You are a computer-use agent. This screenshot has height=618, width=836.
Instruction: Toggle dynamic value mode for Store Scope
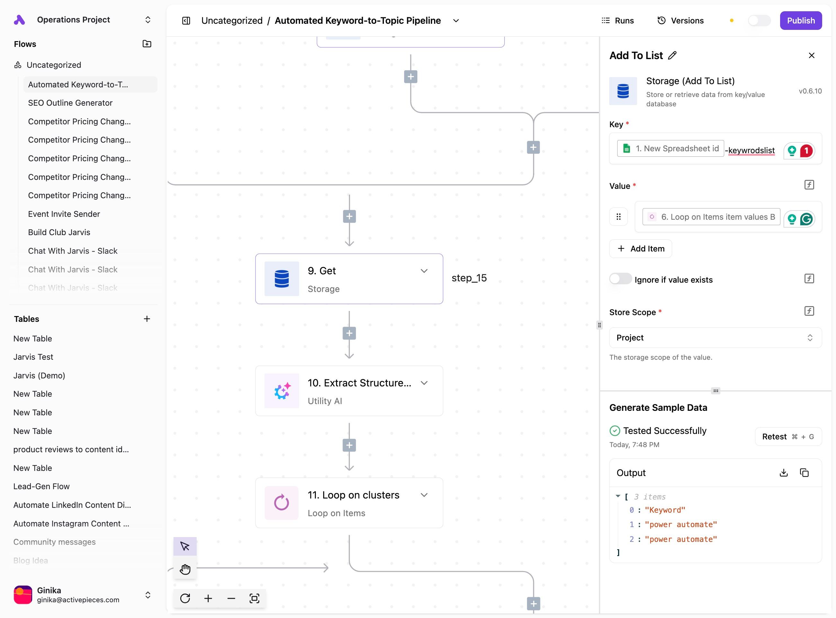point(809,311)
